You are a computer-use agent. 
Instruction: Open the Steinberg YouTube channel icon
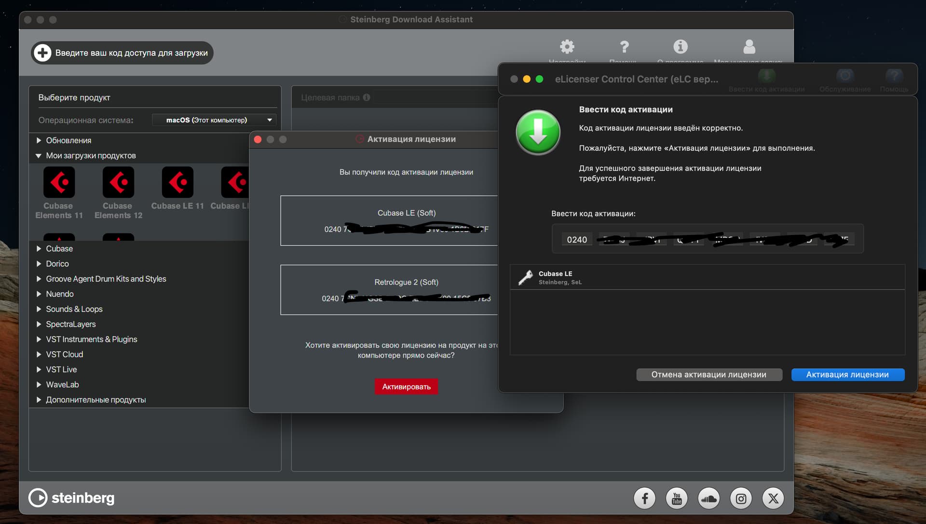click(x=677, y=498)
